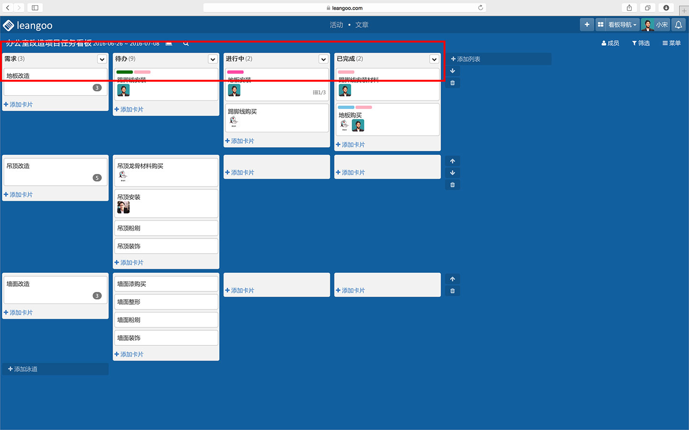The image size is (689, 430).
Task: Expand the 看板导航 board navigation dropdown
Action: point(622,25)
